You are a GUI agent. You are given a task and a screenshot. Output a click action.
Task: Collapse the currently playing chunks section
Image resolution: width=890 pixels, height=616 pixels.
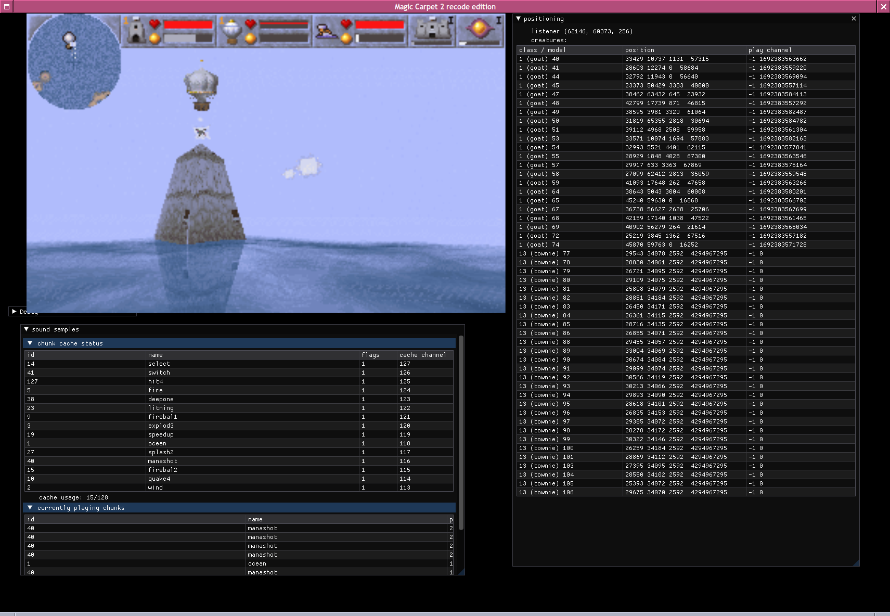click(x=30, y=508)
